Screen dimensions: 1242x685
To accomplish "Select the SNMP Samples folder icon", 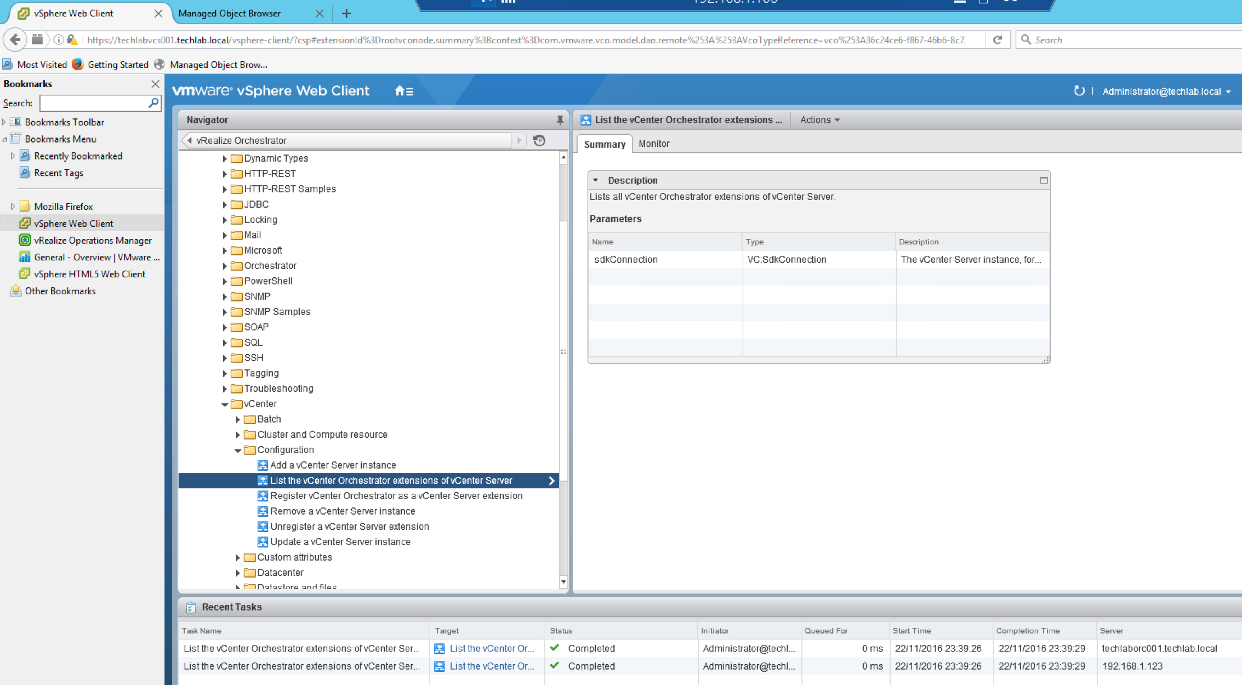I will pyautogui.click(x=237, y=312).
